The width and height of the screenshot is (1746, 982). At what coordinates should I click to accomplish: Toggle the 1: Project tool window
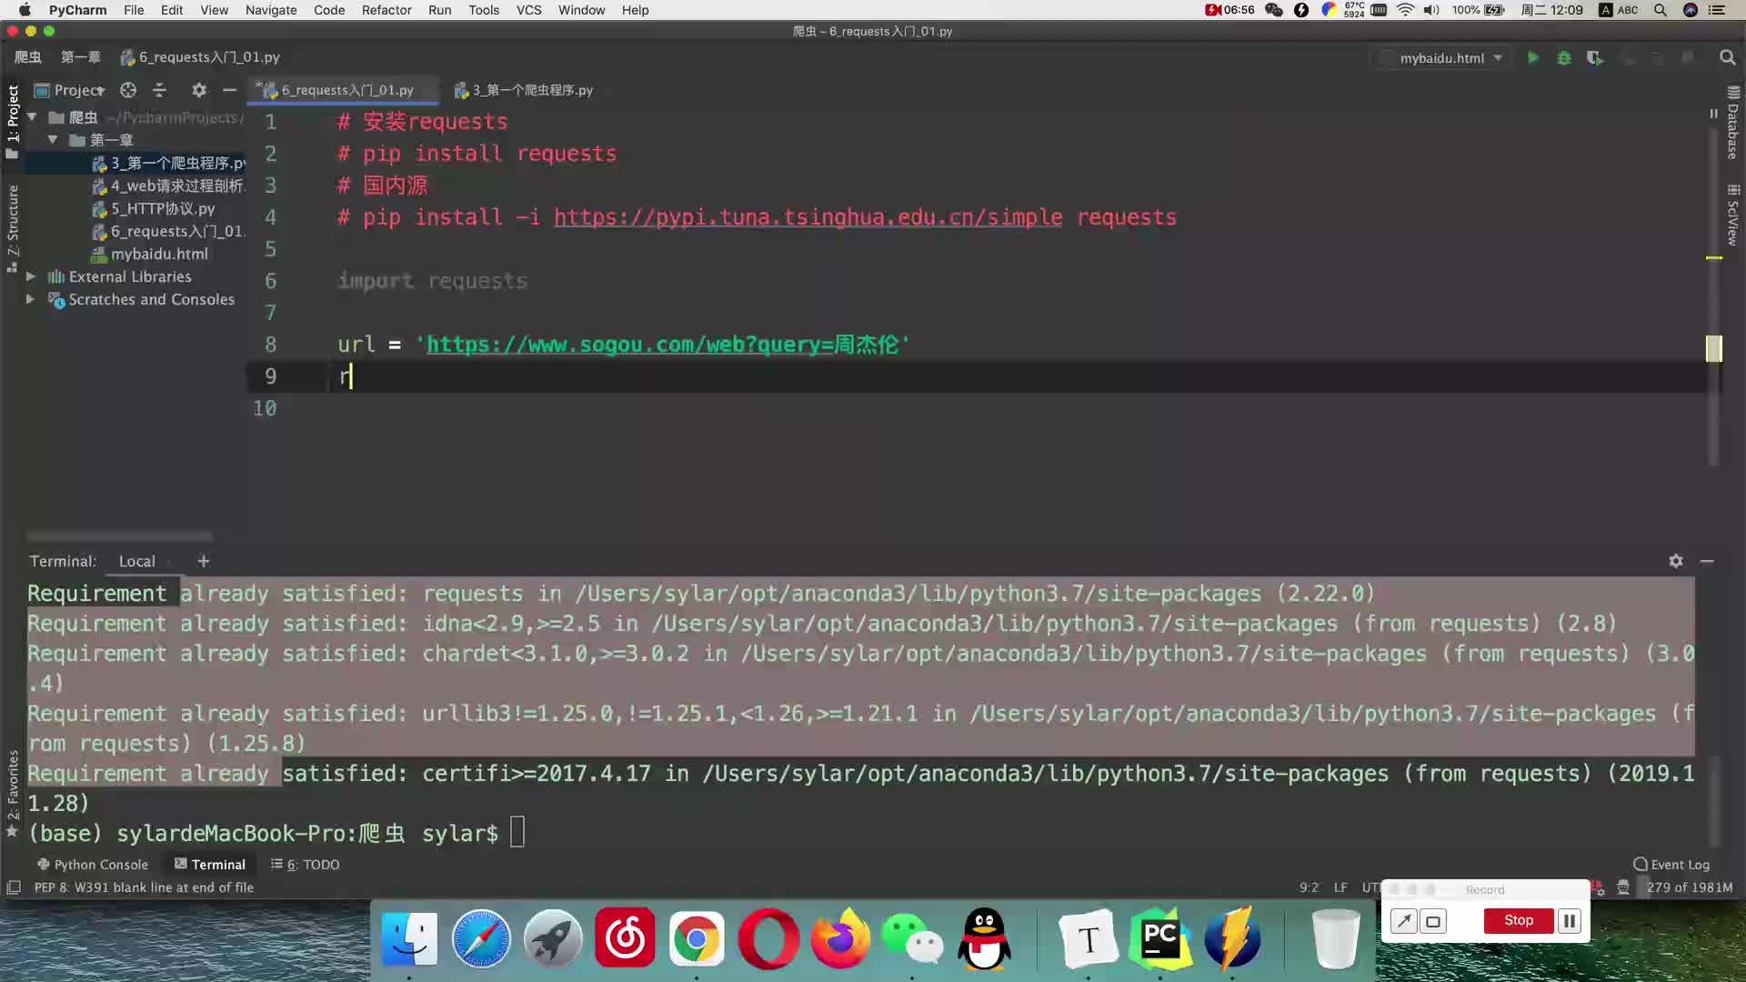[12, 121]
